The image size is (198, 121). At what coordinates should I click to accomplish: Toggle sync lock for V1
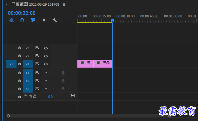(37, 64)
